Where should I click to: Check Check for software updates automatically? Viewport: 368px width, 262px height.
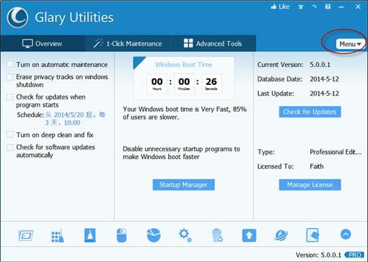pos(10,147)
